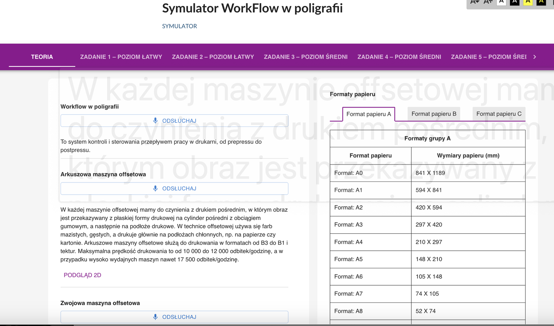Switch to Format papieru C tab
Viewport: 554px width, 326px height.
tap(499, 114)
